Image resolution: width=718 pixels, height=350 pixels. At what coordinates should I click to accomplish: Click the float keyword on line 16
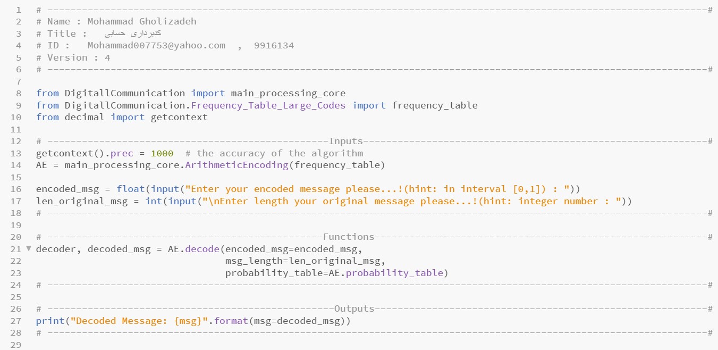point(131,189)
